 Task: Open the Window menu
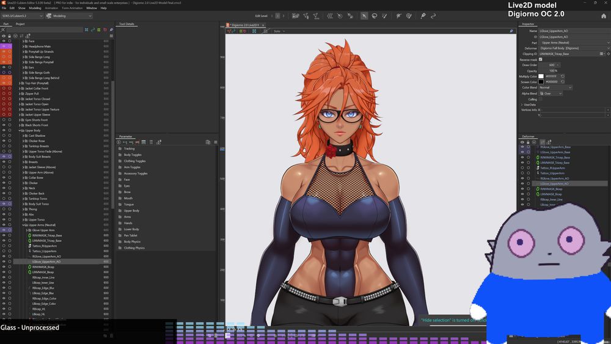pos(92,8)
